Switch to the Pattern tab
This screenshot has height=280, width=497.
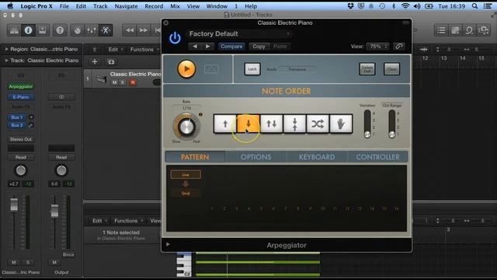(195, 157)
